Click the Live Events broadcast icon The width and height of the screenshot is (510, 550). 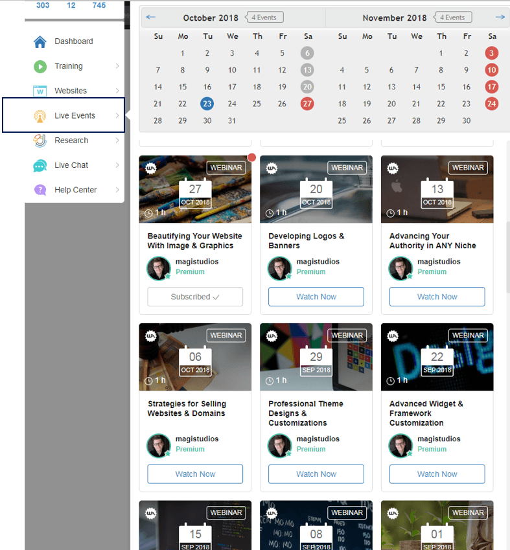40,116
